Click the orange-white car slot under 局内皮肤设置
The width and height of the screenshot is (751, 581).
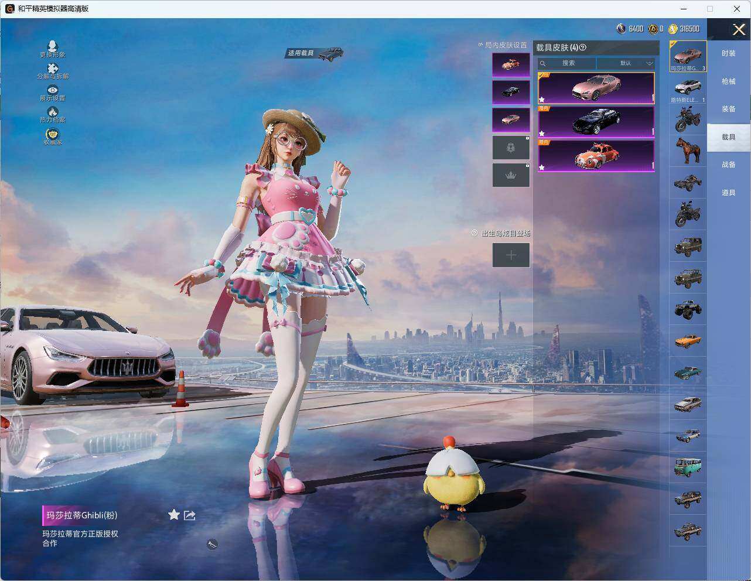click(x=511, y=64)
